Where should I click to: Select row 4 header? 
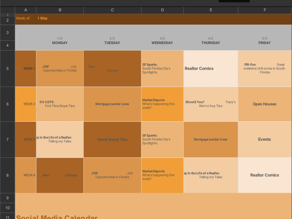pyautogui.click(x=8, y=46)
